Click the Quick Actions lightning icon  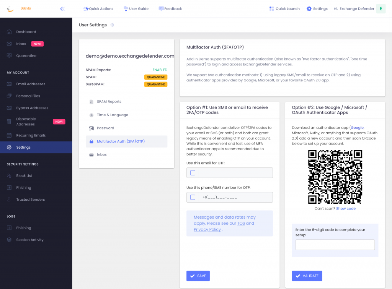[x=86, y=9]
